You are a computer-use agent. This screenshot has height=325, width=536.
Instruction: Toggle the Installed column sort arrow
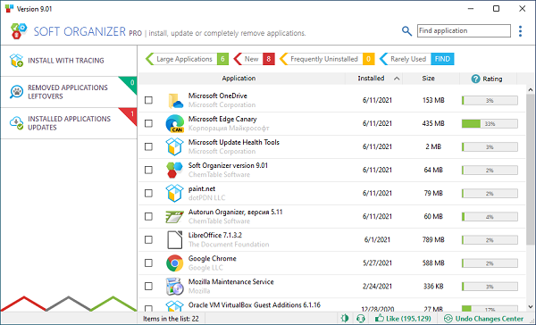coord(397,79)
